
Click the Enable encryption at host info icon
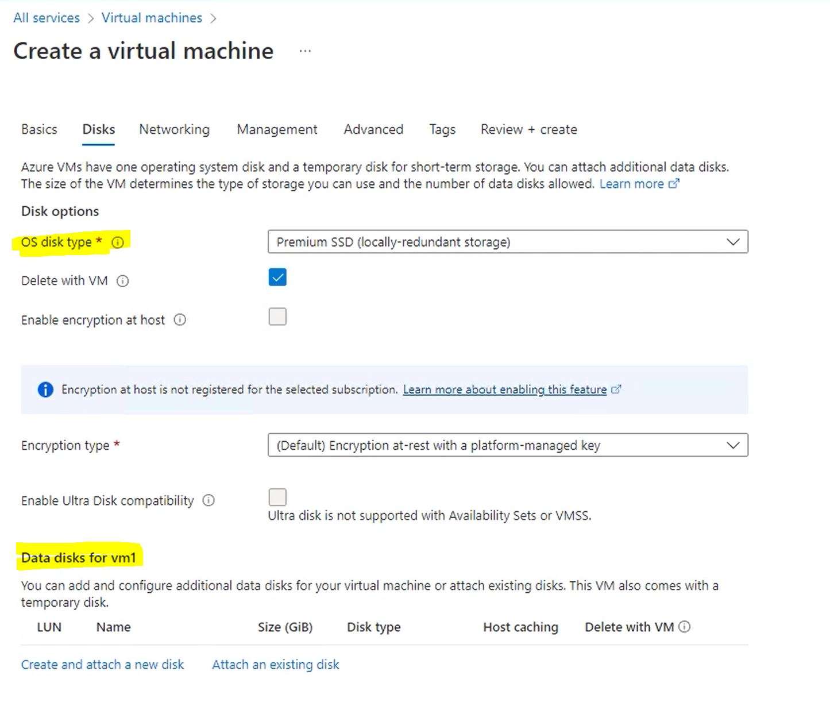(x=180, y=320)
